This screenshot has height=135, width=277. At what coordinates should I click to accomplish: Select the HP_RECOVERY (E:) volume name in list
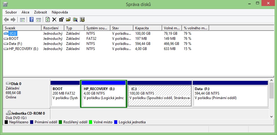24,49
